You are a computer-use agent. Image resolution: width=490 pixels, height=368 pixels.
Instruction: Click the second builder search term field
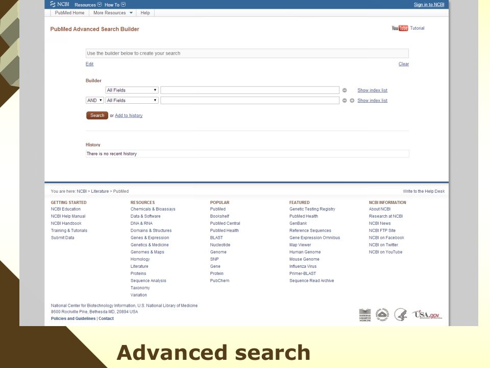[x=250, y=101]
